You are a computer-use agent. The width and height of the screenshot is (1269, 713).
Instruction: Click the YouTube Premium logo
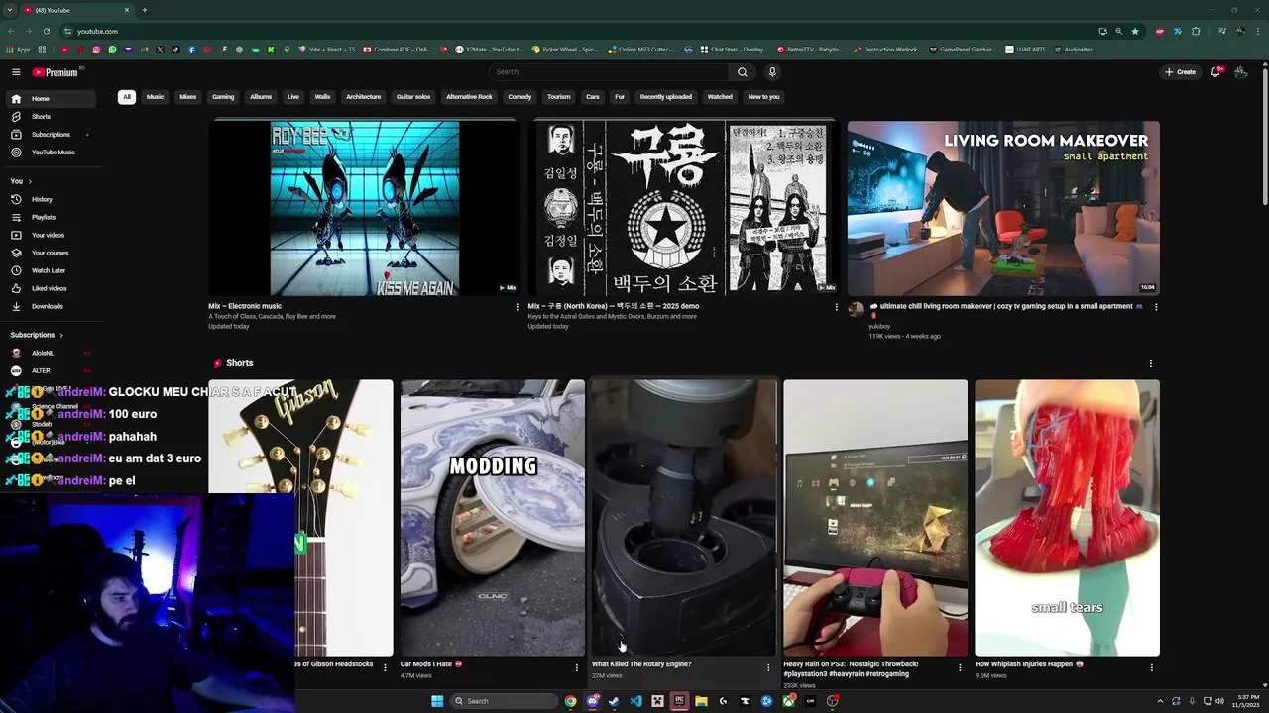tap(55, 72)
